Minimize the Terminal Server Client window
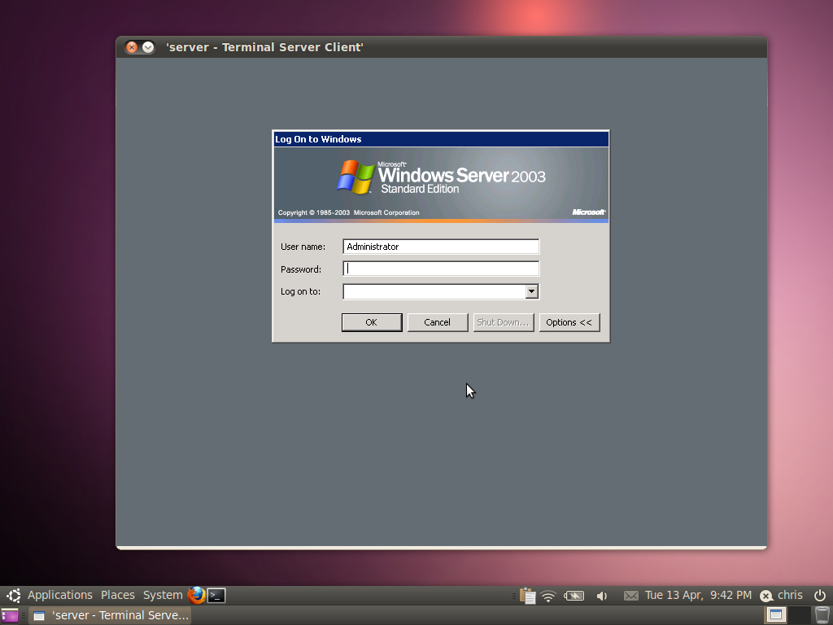 click(x=148, y=47)
